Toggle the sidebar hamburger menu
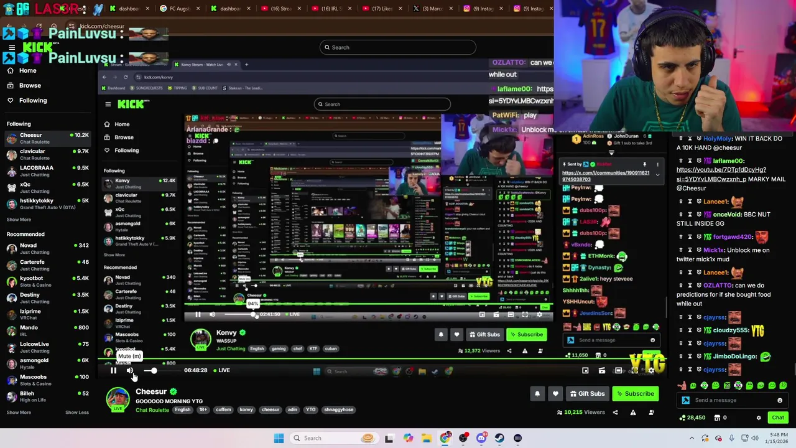The height and width of the screenshot is (448, 796). tap(11, 48)
